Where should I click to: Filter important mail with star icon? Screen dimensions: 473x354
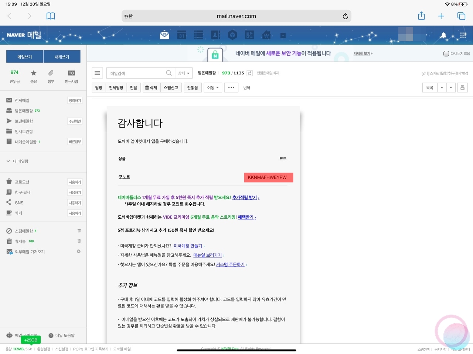(34, 77)
